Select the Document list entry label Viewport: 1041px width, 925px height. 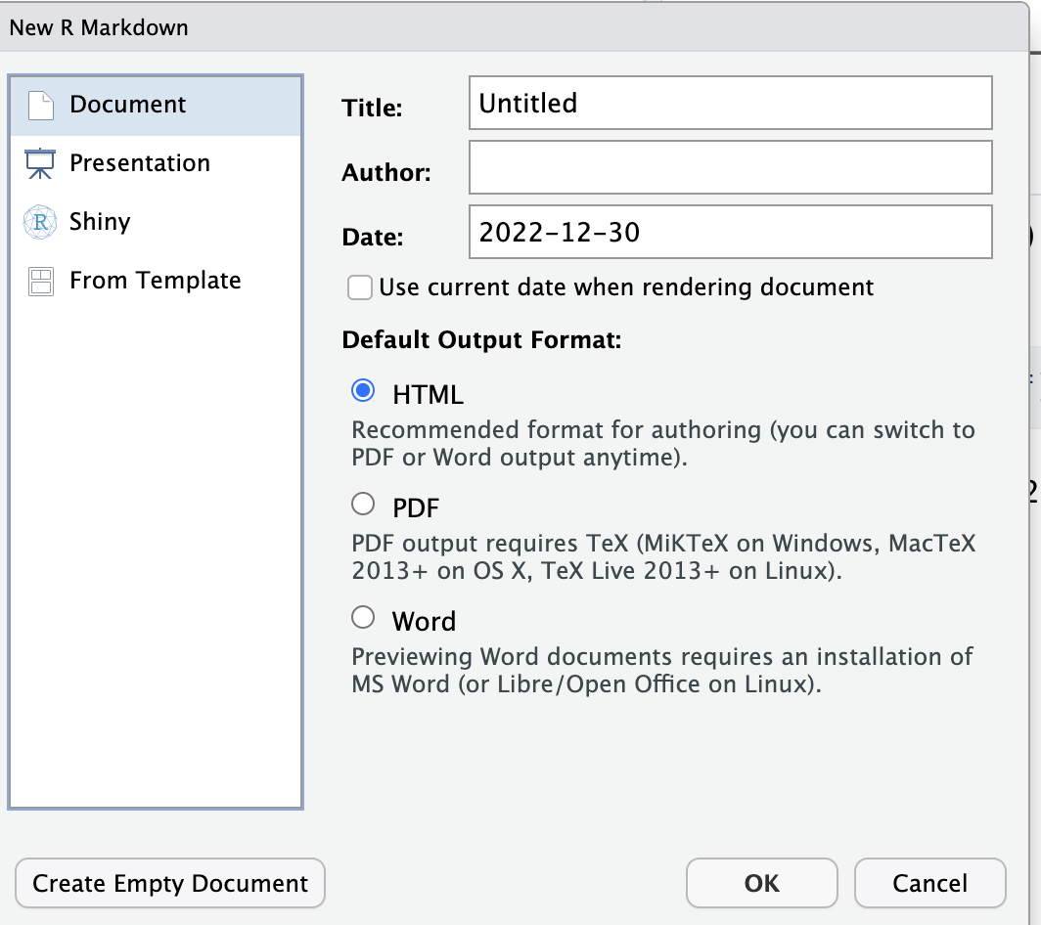click(x=127, y=105)
